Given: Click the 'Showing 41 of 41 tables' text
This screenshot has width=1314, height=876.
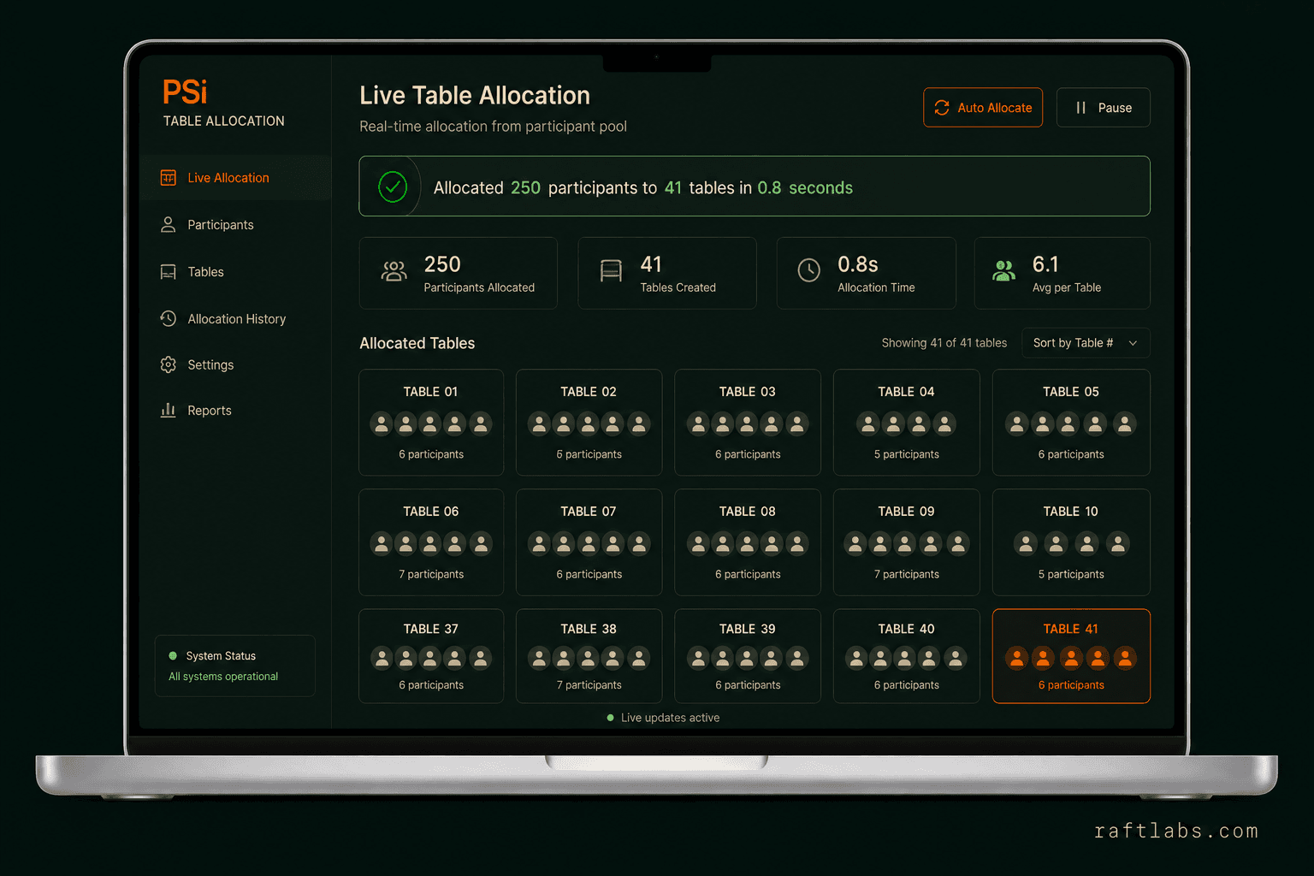Looking at the screenshot, I should tap(944, 343).
